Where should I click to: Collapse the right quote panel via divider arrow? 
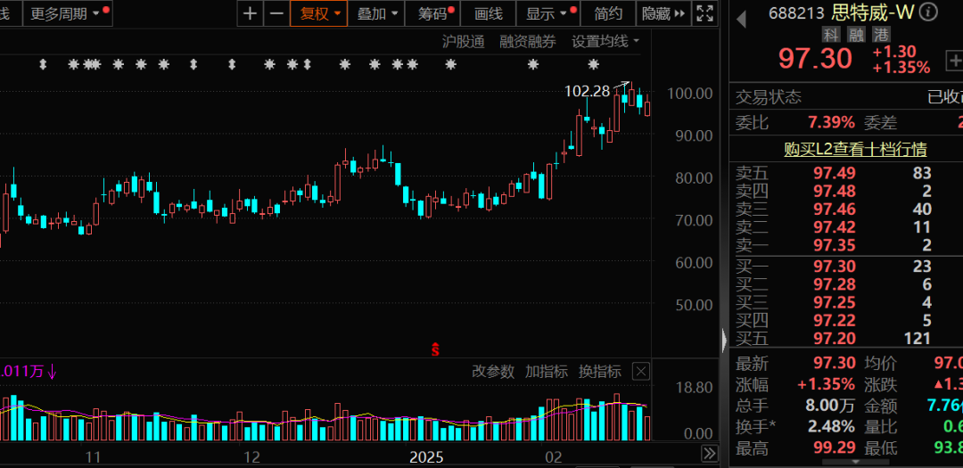pos(724,339)
